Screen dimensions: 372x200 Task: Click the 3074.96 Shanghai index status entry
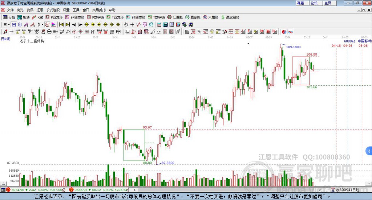coord(36,190)
